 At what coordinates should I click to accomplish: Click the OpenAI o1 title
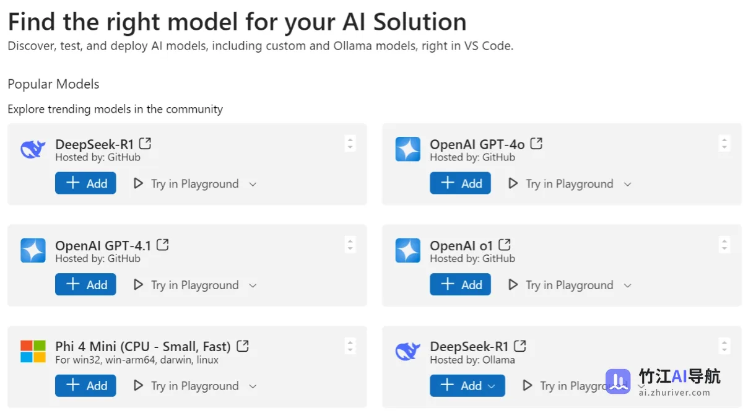(461, 245)
